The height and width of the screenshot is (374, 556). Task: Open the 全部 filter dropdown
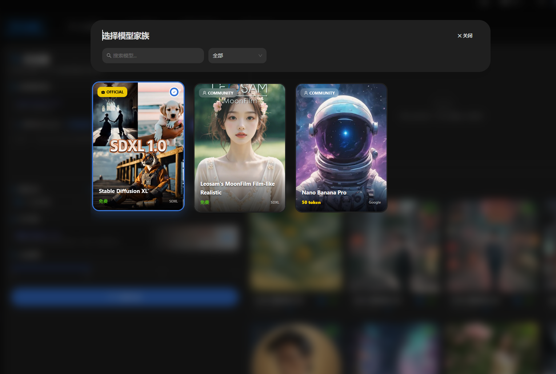[237, 56]
